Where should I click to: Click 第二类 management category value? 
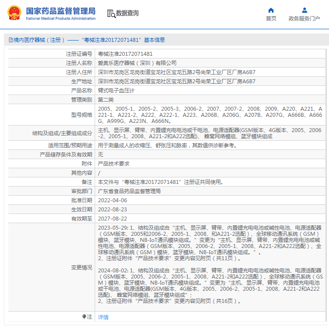[106, 100]
